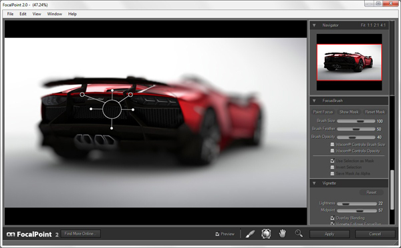Toggle the Preview checkbox
Image resolution: width=401 pixels, height=248 pixels.
pyautogui.click(x=217, y=234)
